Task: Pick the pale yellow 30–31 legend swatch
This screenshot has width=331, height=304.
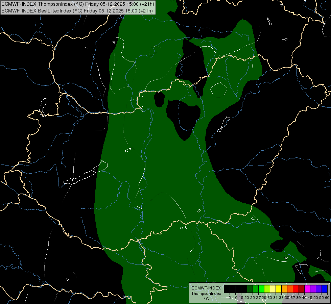Action: (273, 289)
